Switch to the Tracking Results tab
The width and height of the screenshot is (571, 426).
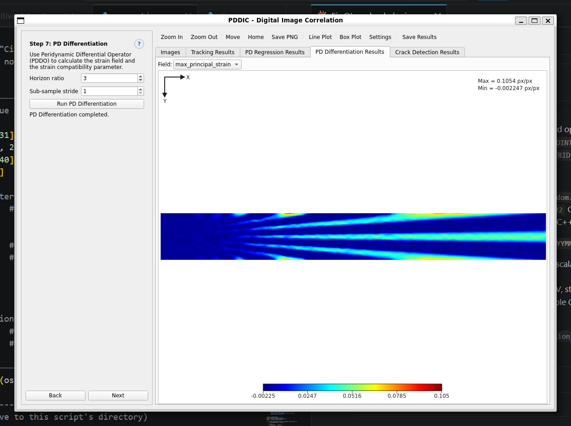coord(213,52)
